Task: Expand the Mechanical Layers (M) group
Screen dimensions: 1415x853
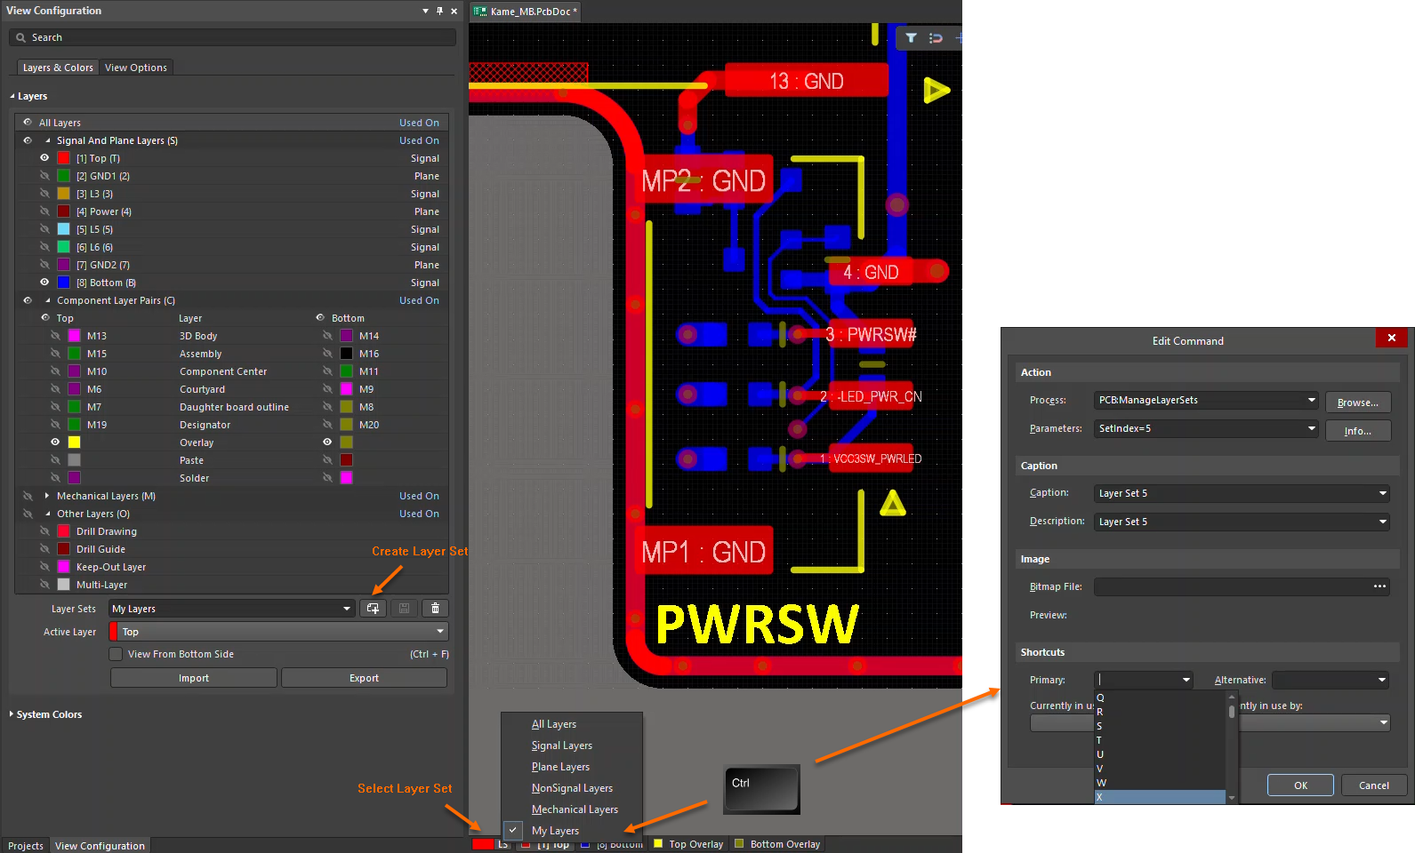Action: 47,496
